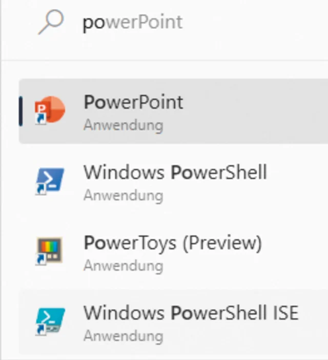
Task: Click the PowerToys (Preview) app icon
Action: pyautogui.click(x=50, y=251)
